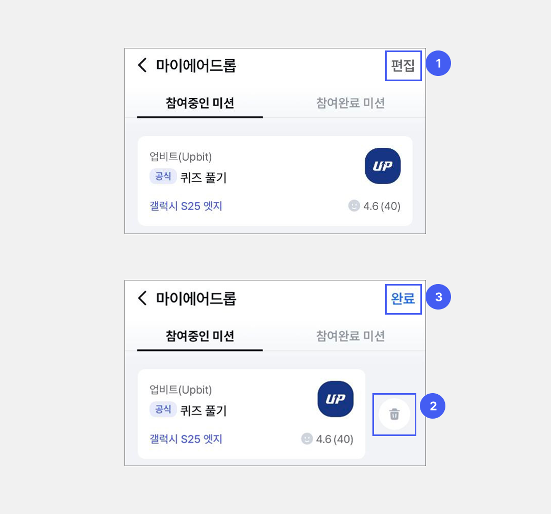
Task: Tap the back arrow in the edit-mode screen with 완료
Action: [142, 298]
